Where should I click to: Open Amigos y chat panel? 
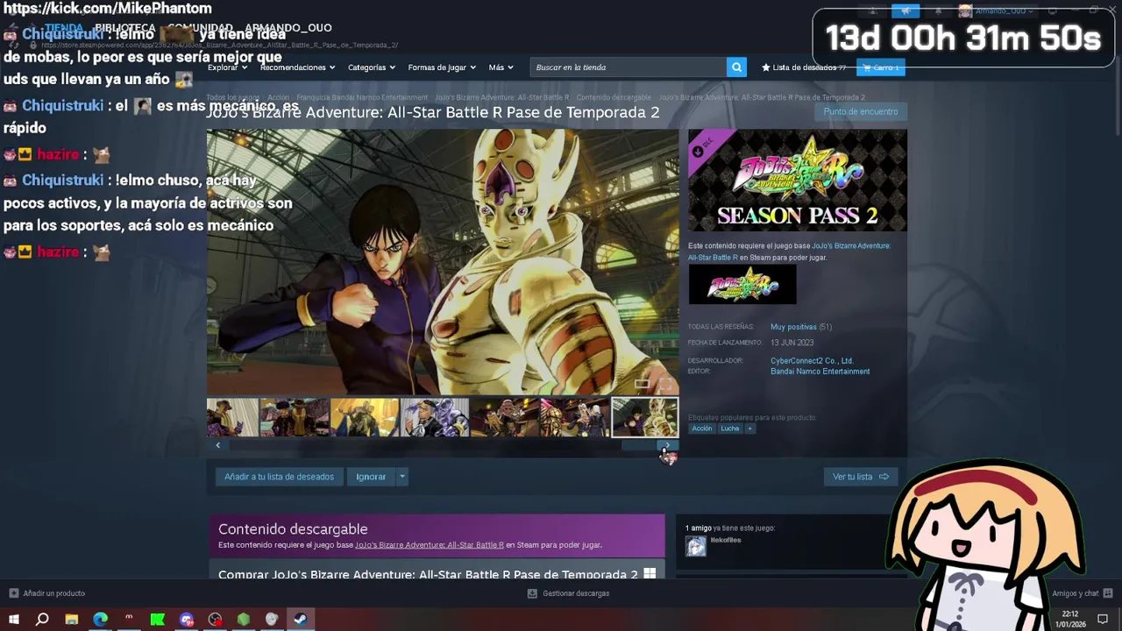pyautogui.click(x=1083, y=593)
